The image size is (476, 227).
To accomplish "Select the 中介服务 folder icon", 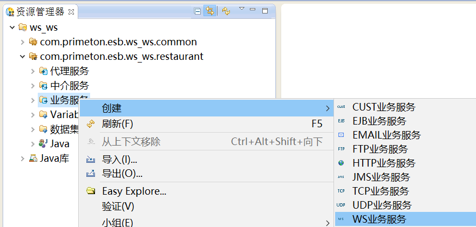I will (x=43, y=86).
